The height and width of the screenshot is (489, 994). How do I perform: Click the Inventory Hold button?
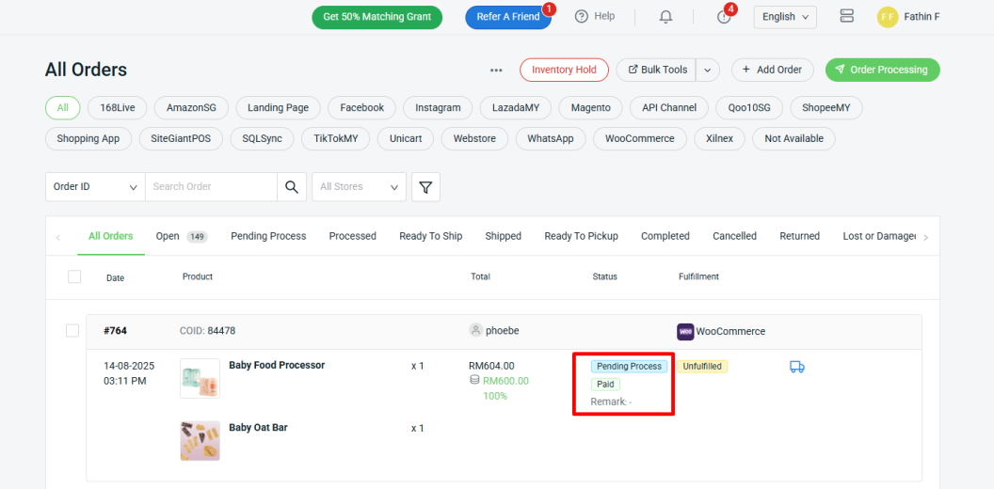tap(564, 70)
